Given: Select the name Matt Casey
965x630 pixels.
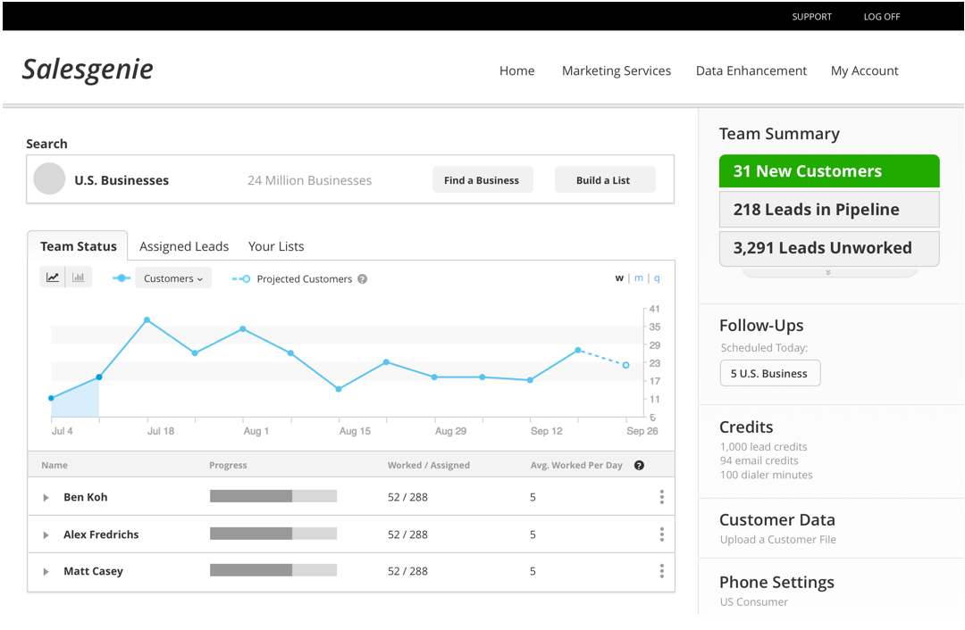Looking at the screenshot, I should pos(94,572).
